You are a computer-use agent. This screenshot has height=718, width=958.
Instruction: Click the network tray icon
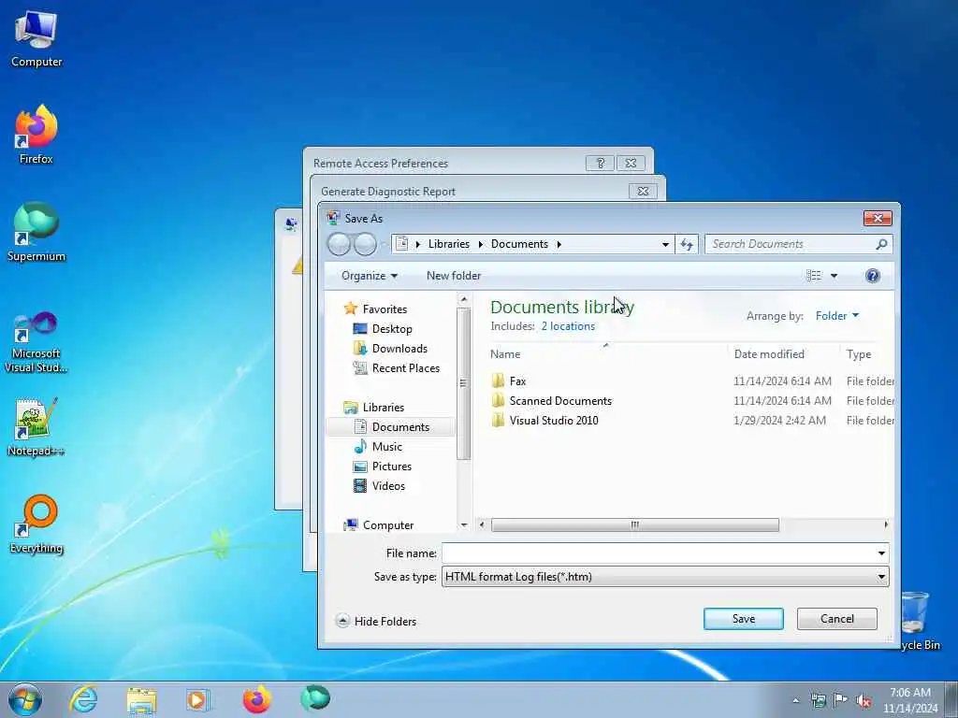click(818, 700)
